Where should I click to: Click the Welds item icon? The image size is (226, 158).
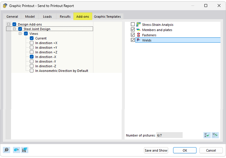click(138, 40)
